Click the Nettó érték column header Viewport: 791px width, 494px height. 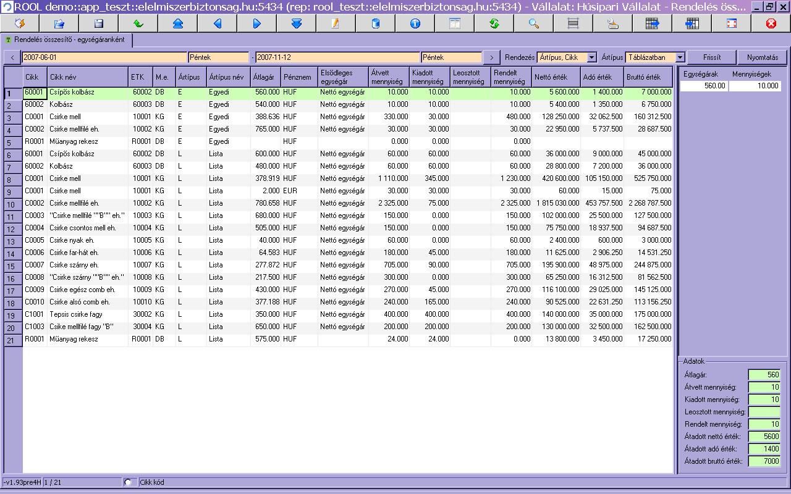click(x=556, y=77)
